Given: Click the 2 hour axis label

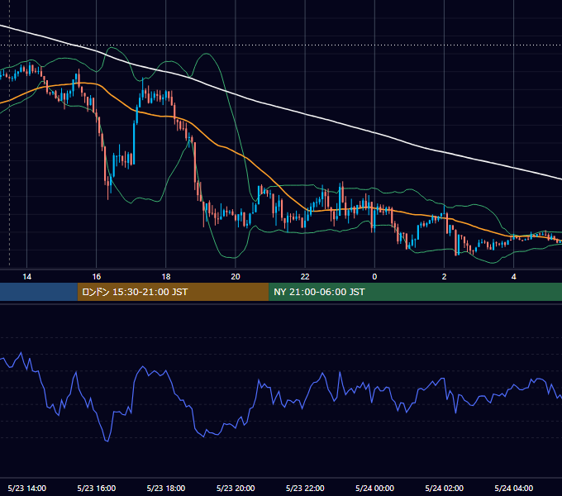Looking at the screenshot, I should (x=444, y=277).
